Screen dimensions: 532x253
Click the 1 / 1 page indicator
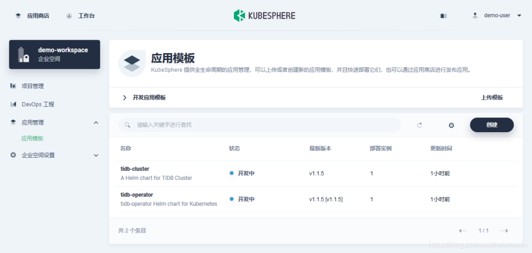pos(484,231)
